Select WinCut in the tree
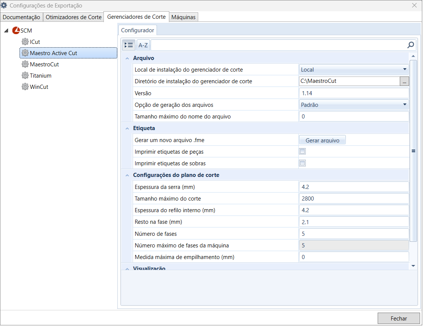426x328 pixels. [x=39, y=87]
